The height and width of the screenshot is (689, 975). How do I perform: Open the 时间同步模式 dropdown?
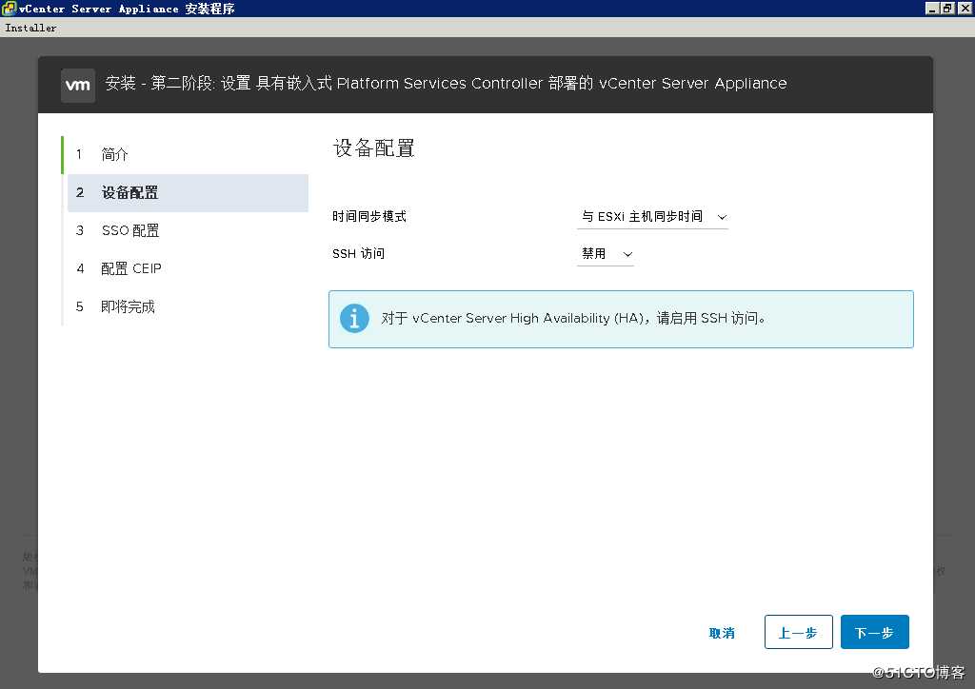pos(652,216)
